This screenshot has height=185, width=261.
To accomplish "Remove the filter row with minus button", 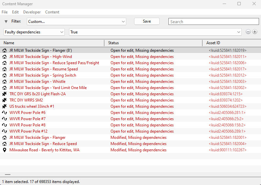I will click(248, 32).
